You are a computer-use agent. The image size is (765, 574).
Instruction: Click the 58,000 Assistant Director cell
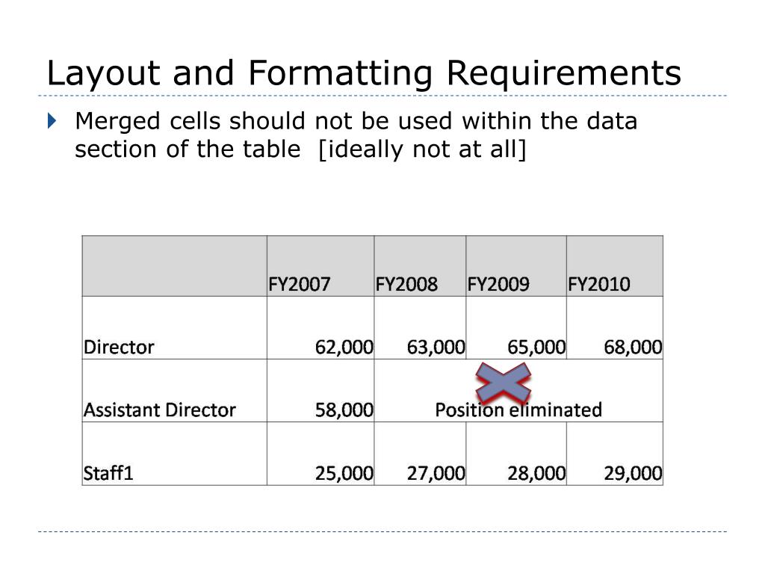click(x=320, y=391)
